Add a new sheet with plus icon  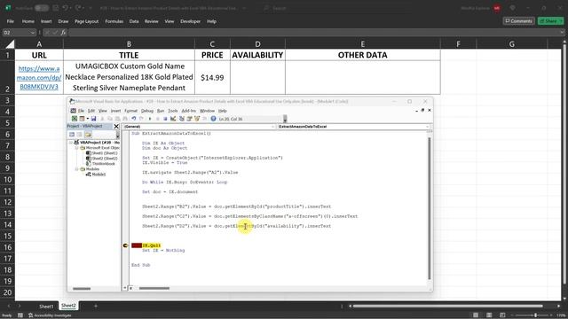click(x=96, y=306)
